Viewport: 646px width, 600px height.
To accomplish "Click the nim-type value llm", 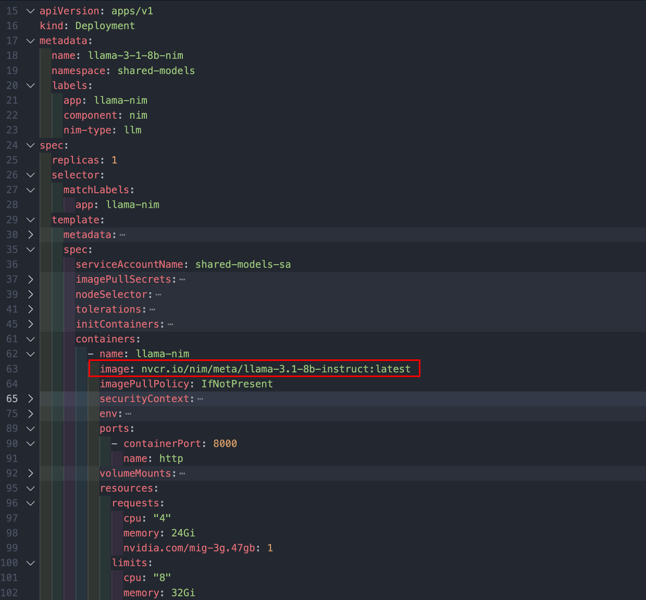I will pos(133,130).
